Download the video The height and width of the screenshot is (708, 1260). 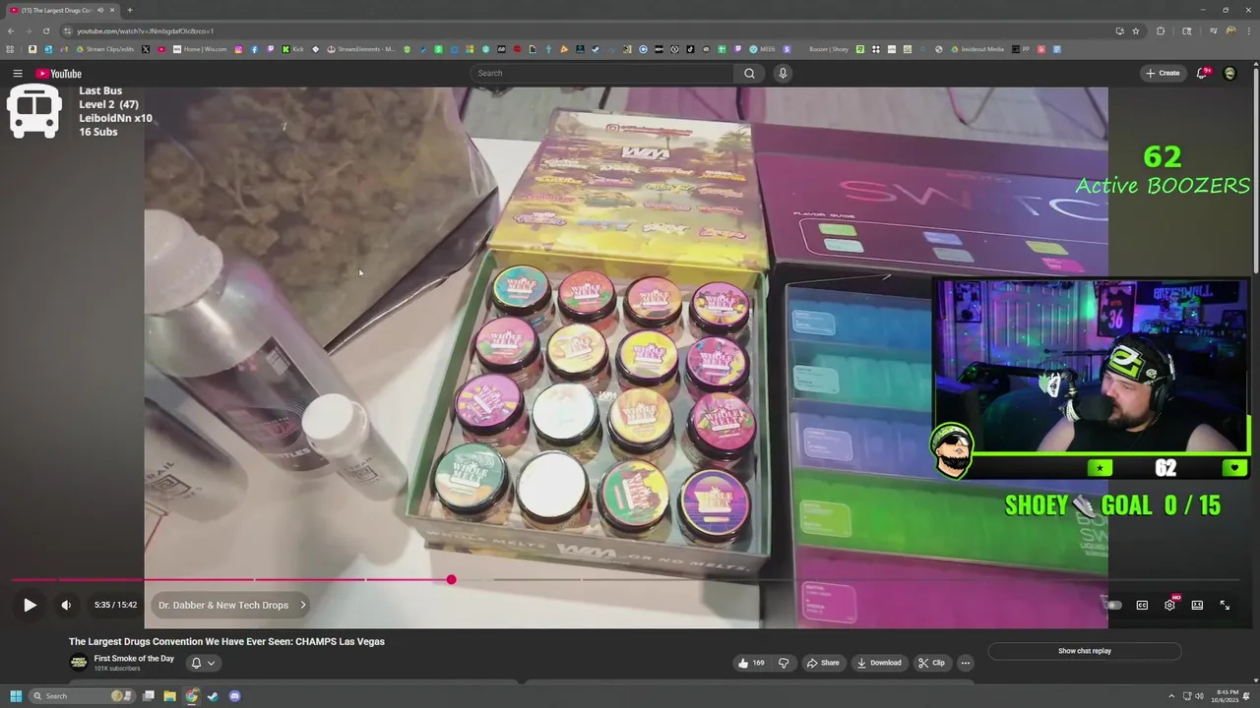879,663
